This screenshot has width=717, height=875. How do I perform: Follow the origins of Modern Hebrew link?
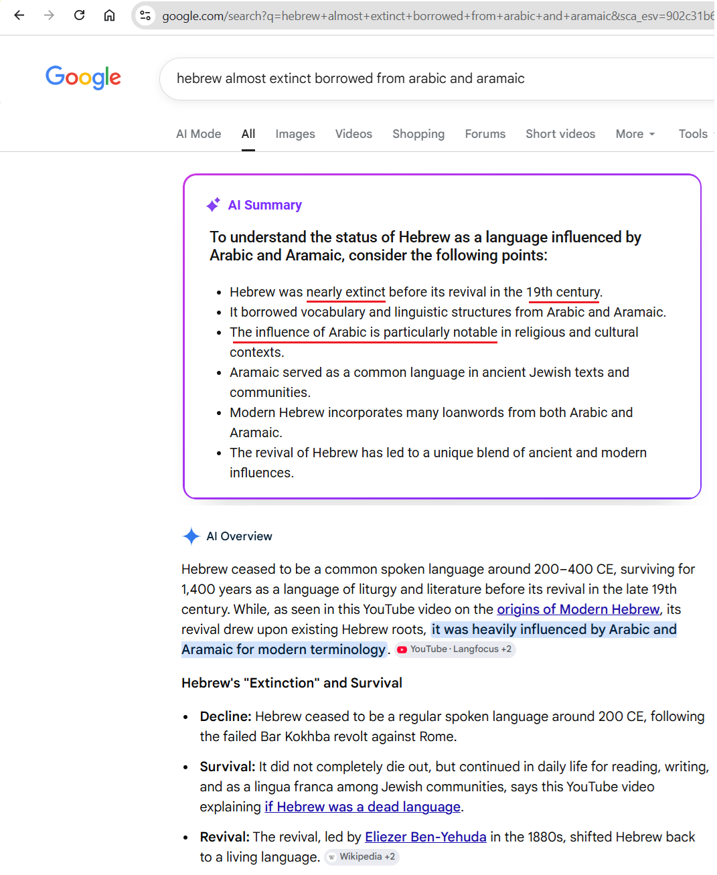578,609
